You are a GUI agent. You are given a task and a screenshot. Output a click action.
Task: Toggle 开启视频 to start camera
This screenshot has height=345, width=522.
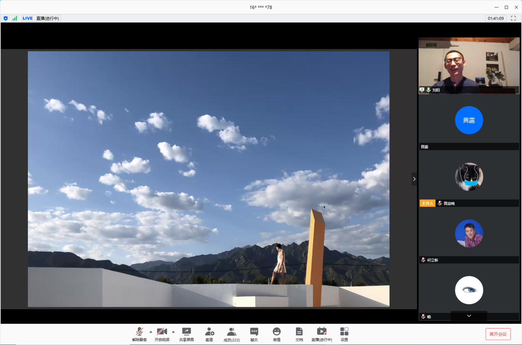tap(162, 332)
